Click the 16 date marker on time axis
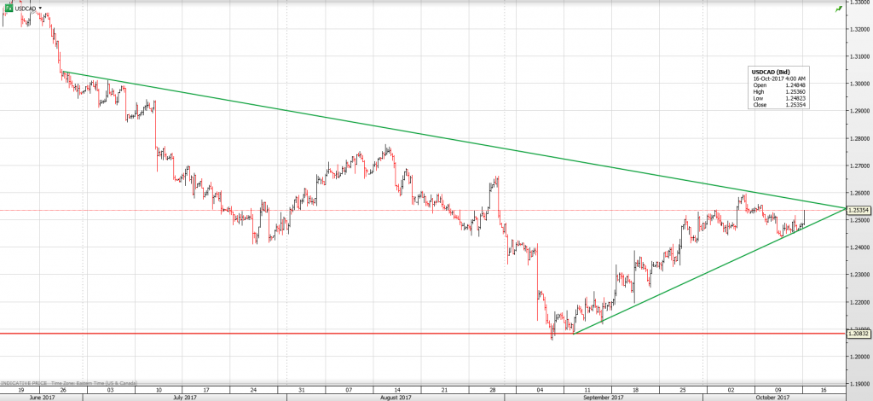The image size is (873, 401). [x=822, y=388]
